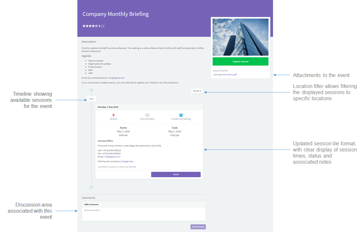Toggle the Not enrolled status switch icon

[147, 114]
